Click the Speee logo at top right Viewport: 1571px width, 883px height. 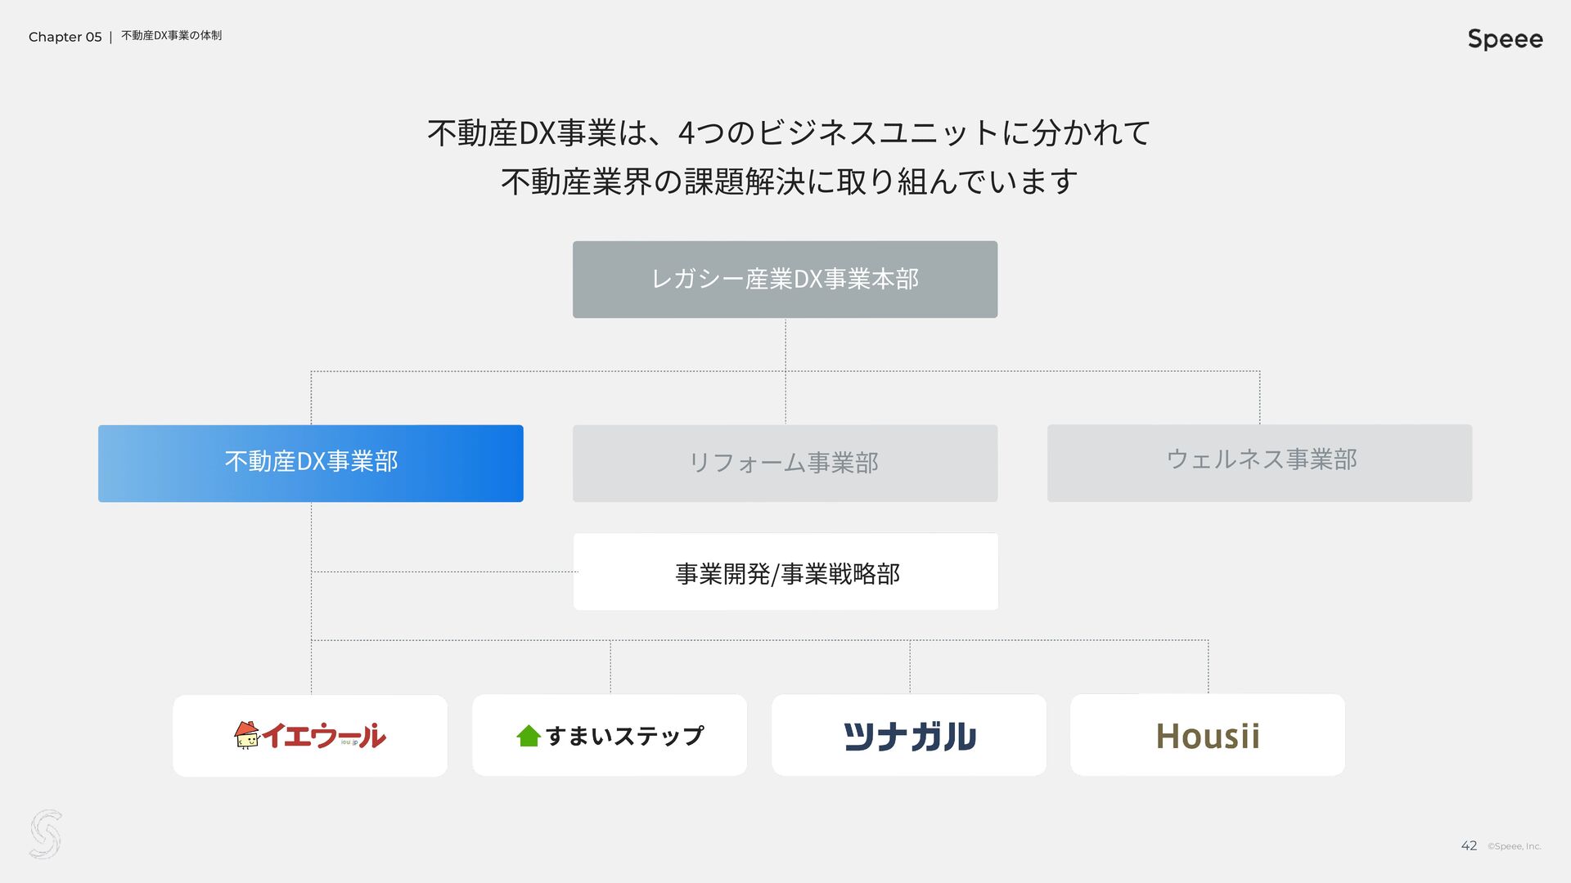(1505, 39)
